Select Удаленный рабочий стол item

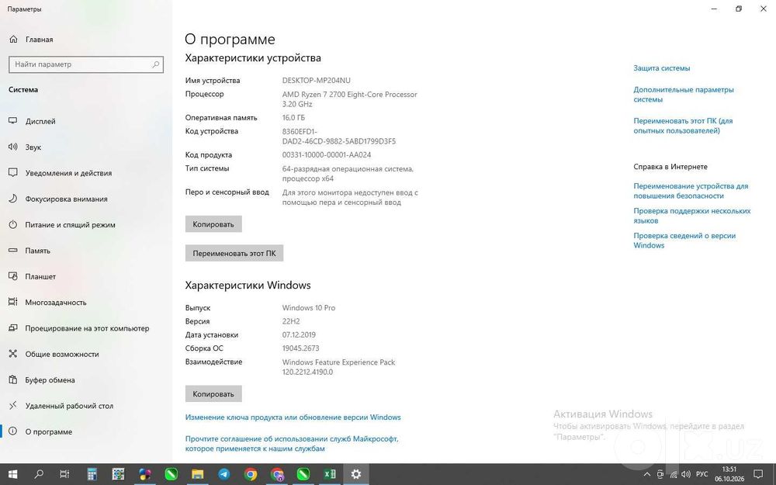(x=69, y=406)
